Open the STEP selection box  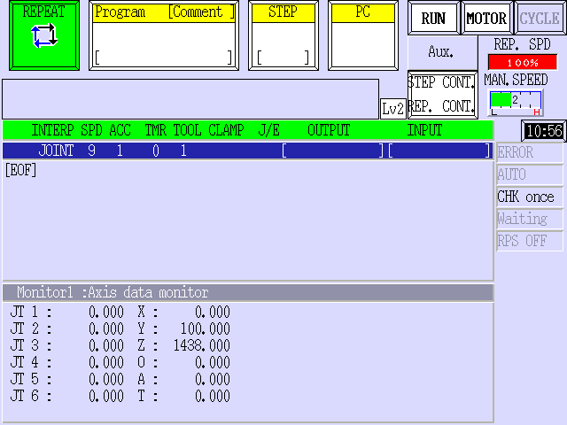[283, 35]
